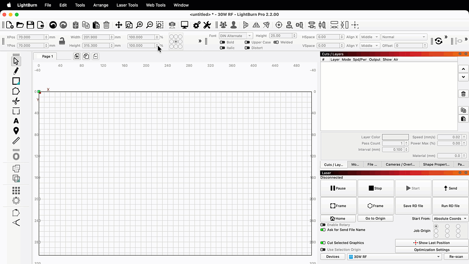
Task: Open the Start From Absolute Coords dropdown
Action: (450, 219)
